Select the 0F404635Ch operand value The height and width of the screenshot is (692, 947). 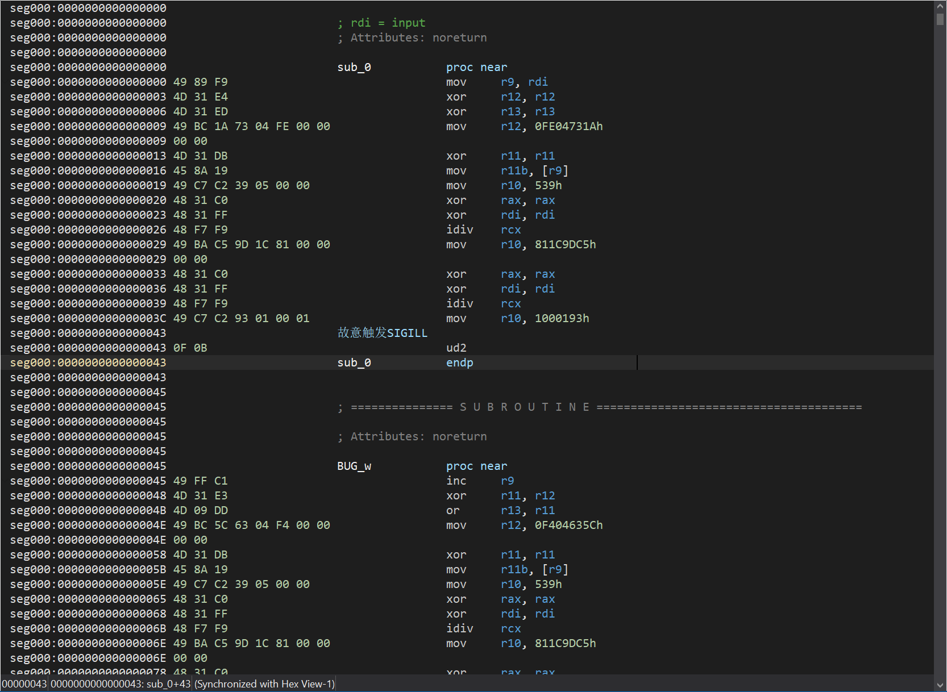tap(568, 525)
